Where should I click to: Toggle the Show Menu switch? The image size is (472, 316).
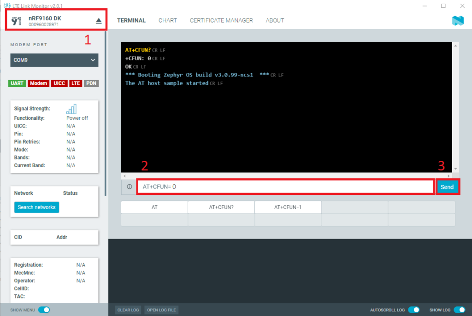(44, 310)
